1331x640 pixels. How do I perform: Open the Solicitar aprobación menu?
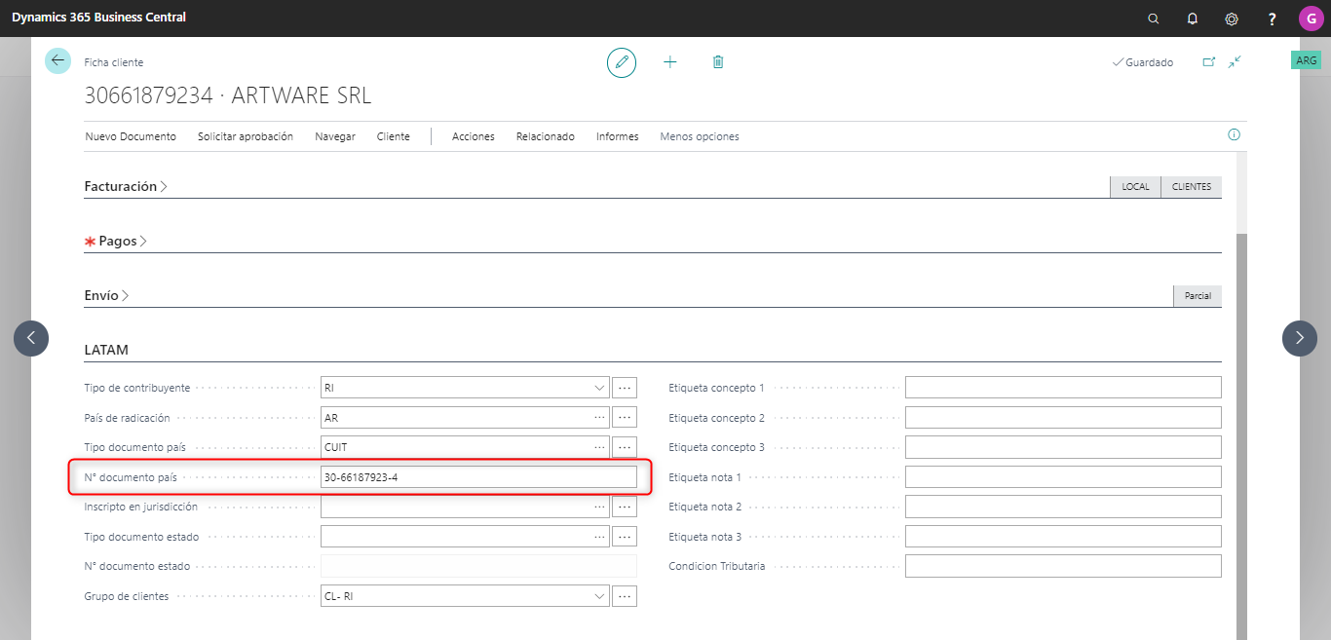tap(246, 136)
